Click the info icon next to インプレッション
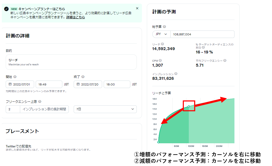This screenshot has width=272, height=166. point(176,74)
